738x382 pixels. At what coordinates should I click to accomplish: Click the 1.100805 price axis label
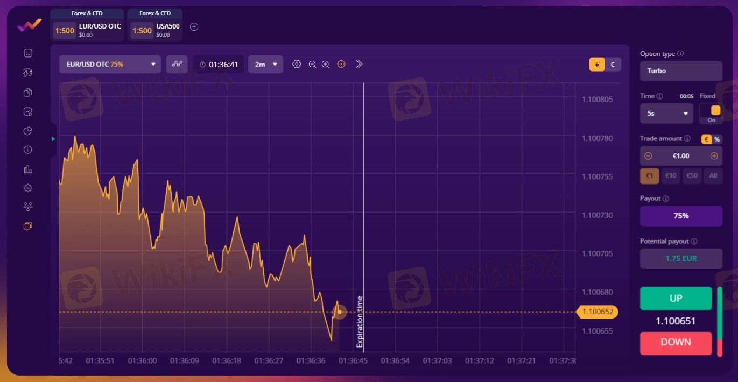[597, 100]
